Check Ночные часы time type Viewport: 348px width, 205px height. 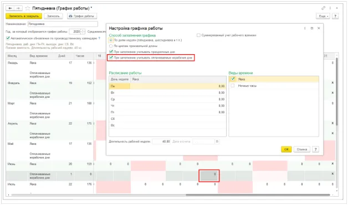click(233, 86)
